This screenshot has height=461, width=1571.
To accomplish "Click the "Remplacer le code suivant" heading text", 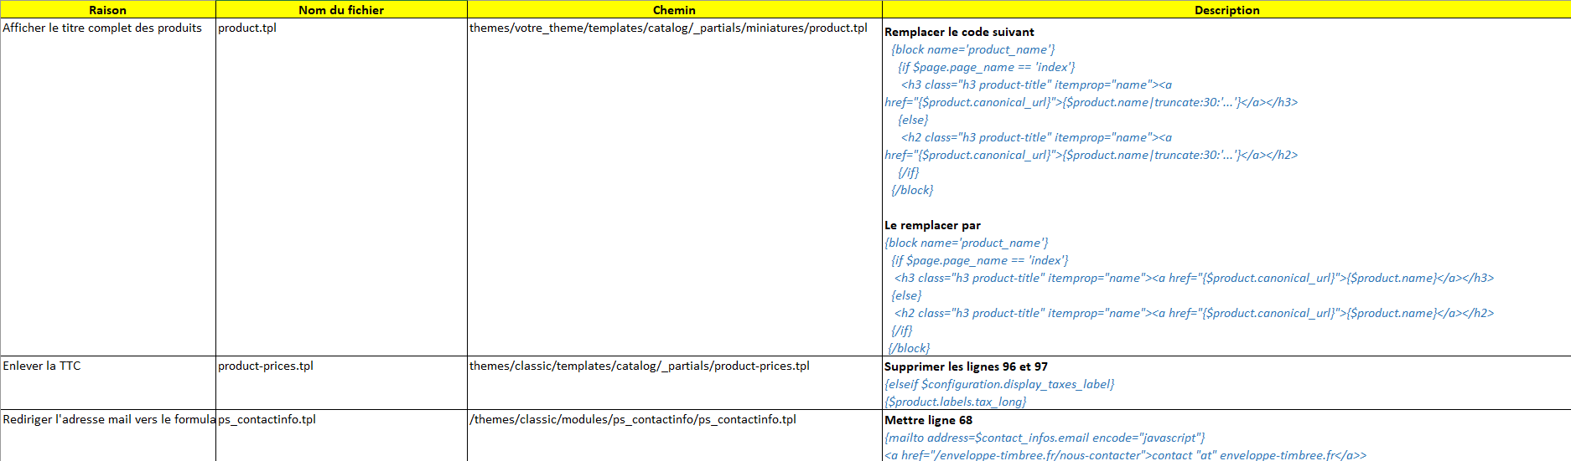I will [x=959, y=32].
